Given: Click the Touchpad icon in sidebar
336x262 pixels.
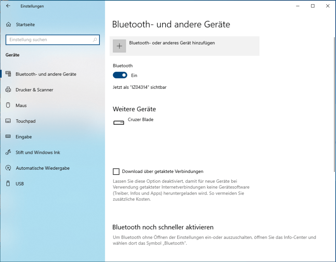Looking at the screenshot, I should [9, 121].
